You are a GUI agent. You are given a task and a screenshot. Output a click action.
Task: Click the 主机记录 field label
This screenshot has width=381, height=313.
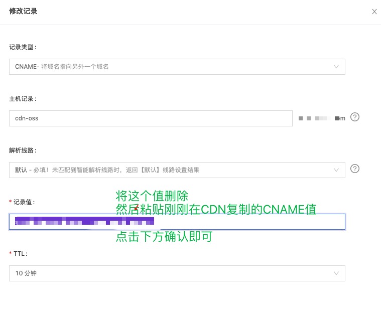[23, 99]
